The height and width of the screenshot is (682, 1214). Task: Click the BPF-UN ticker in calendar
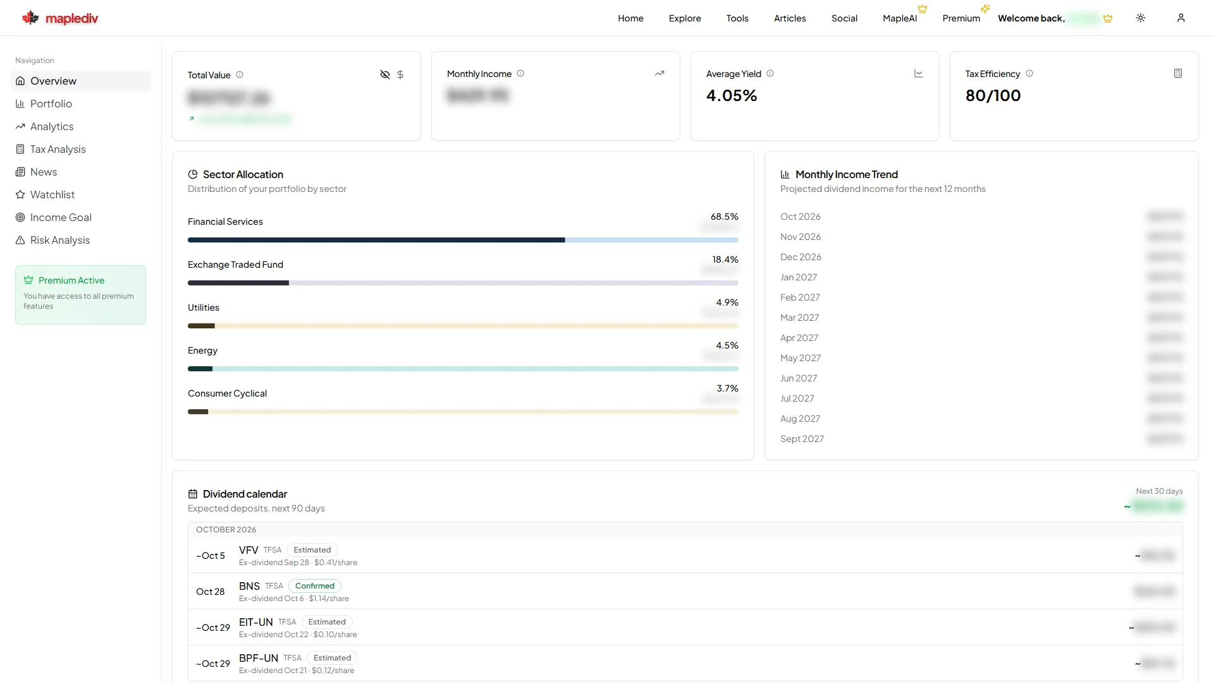[259, 658]
